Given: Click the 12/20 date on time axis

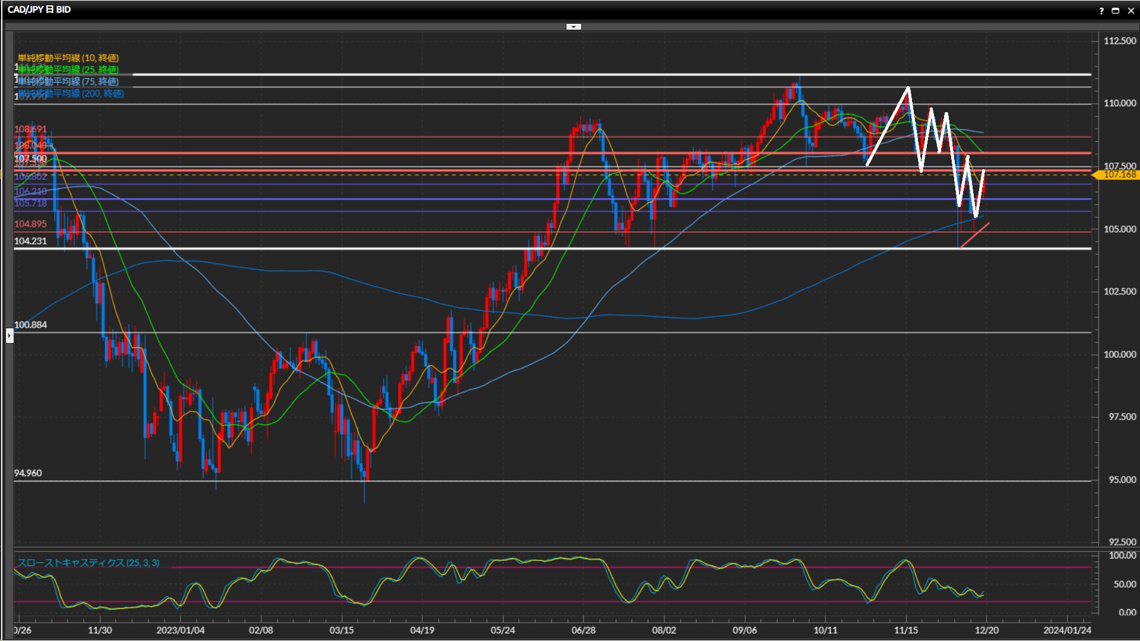Looking at the screenshot, I should (x=986, y=630).
